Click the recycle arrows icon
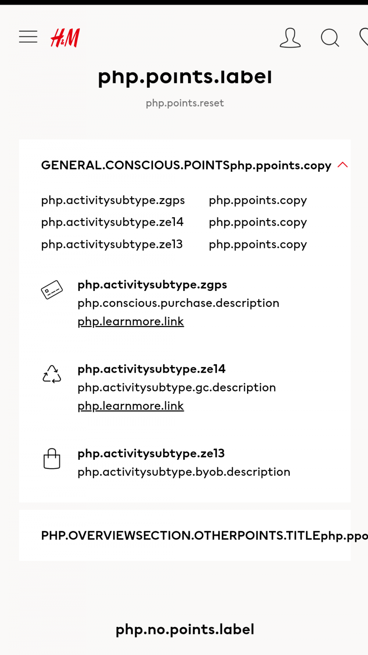The image size is (368, 655). click(52, 374)
